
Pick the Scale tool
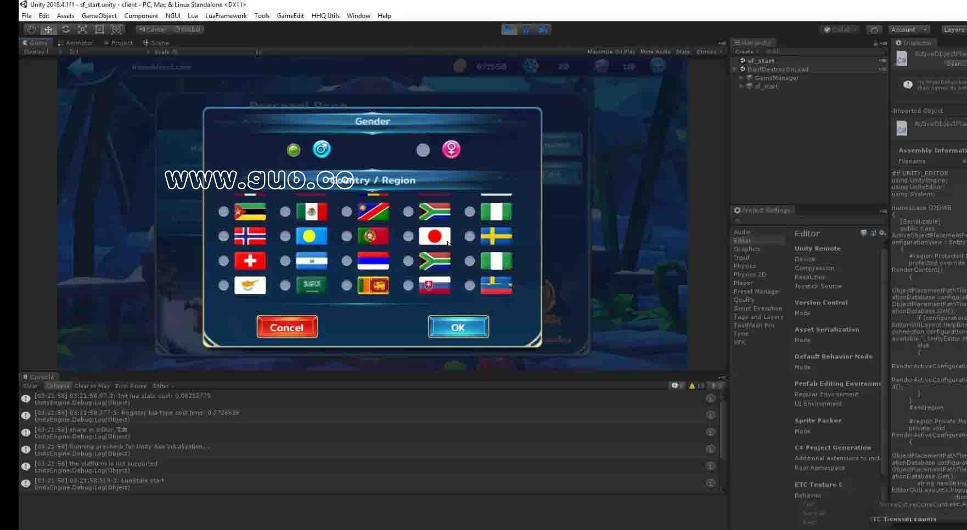[82, 30]
